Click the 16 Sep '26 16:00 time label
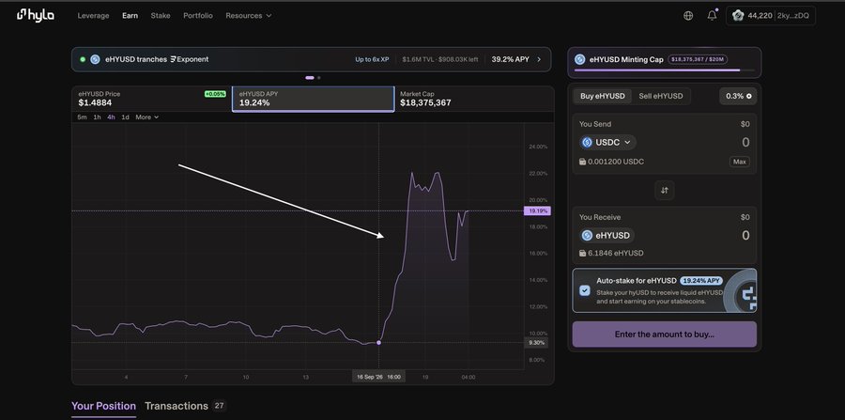The height and width of the screenshot is (420, 845). (379, 377)
